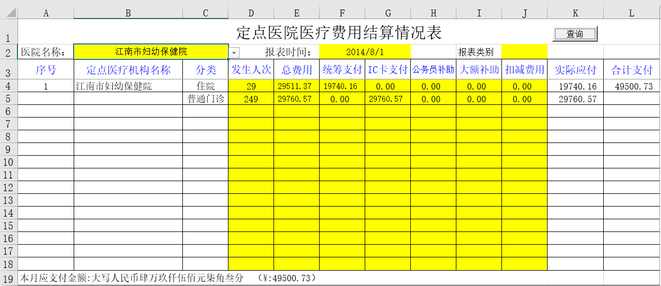Select column B header

(128, 13)
